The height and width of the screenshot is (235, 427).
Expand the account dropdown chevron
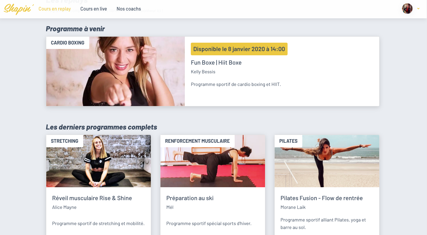418,9
